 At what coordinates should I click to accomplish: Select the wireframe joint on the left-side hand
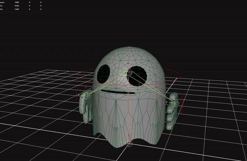point(86,96)
